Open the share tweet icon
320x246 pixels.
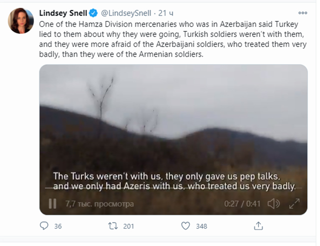258,226
